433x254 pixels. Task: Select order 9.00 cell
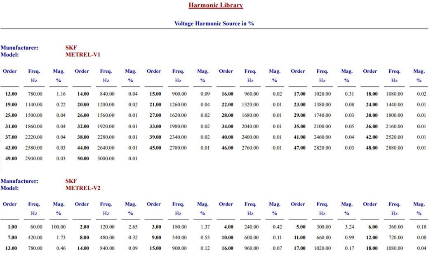156,238
